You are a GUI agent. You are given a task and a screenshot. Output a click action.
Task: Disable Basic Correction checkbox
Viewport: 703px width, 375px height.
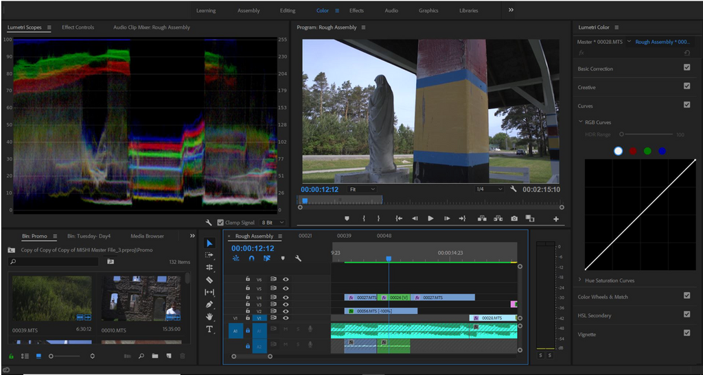pos(687,67)
